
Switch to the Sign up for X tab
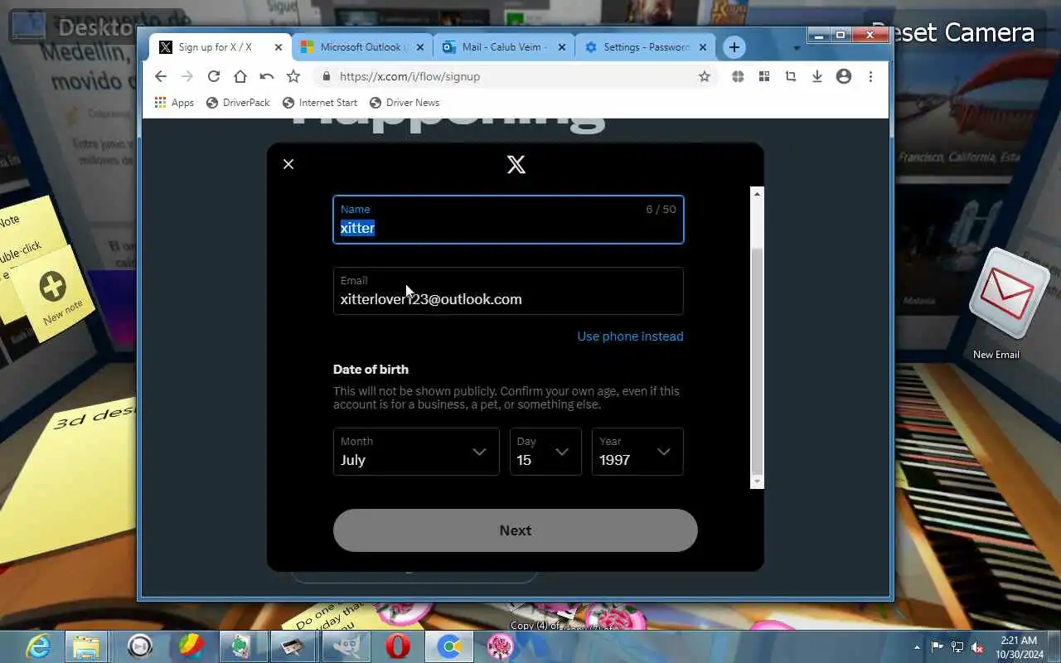[x=215, y=47]
